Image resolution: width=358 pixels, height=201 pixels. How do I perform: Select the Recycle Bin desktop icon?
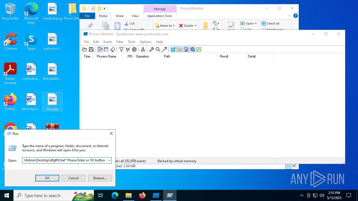tap(10, 11)
